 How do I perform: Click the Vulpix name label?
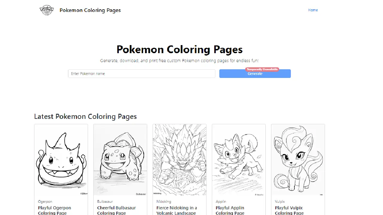(x=280, y=202)
